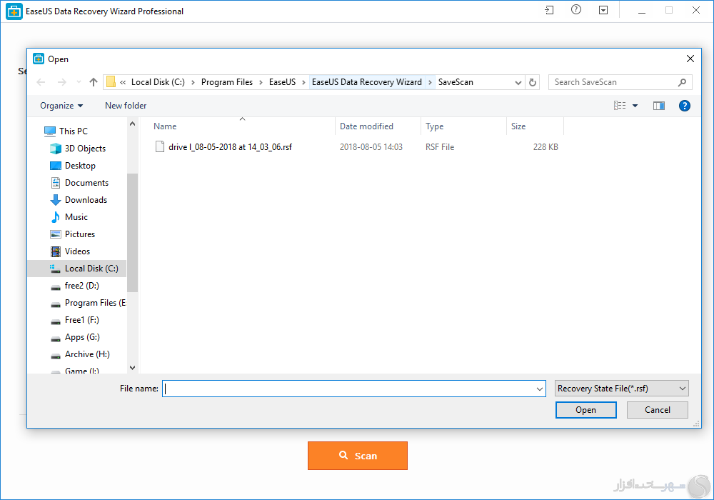Viewport: 714px width, 500px height.
Task: Open dialog help with the blue question icon
Action: [685, 106]
